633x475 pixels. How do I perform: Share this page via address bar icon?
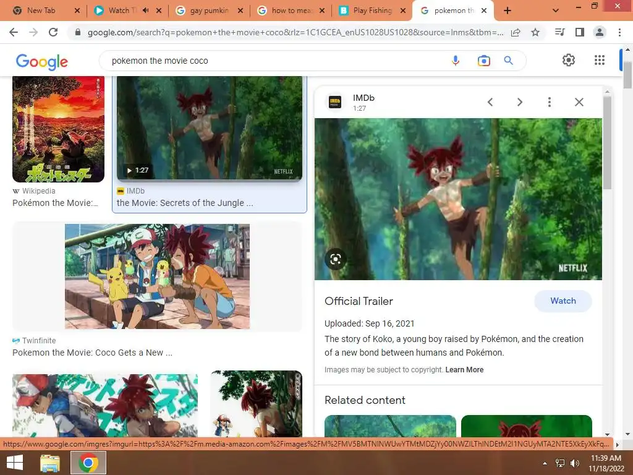[516, 32]
